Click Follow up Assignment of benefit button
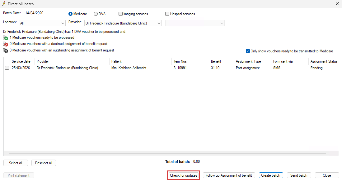 tap(229, 175)
